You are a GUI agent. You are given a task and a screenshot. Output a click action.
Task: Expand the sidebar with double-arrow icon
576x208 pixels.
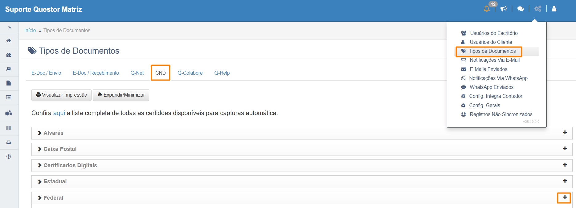pos(10,28)
